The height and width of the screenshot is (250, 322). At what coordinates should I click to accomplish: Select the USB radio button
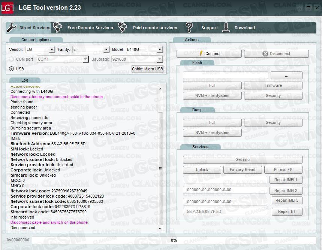(12, 69)
